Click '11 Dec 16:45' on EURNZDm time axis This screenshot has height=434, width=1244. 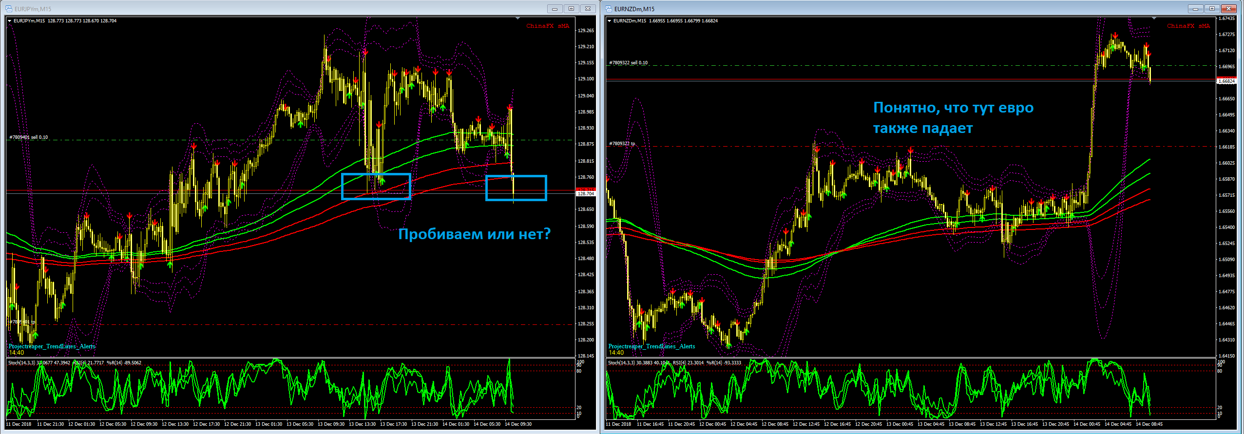tap(650, 424)
